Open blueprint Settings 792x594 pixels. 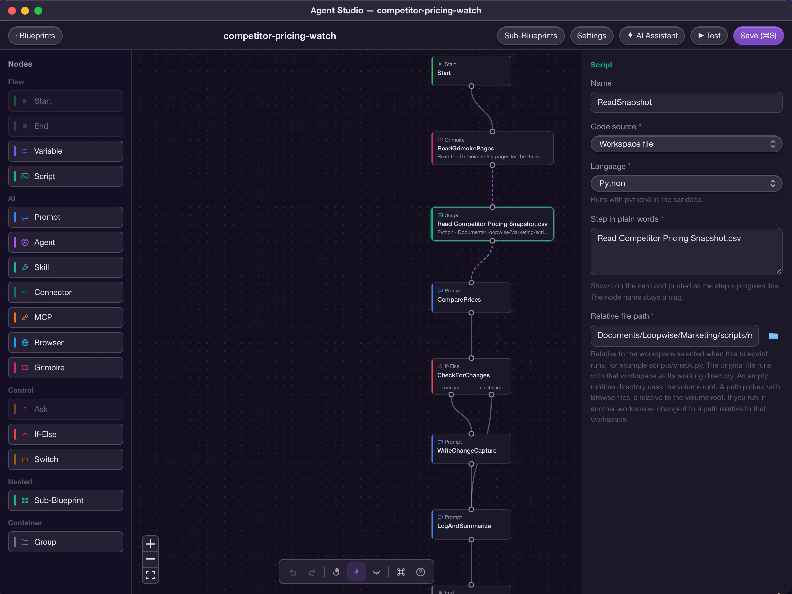591,35
